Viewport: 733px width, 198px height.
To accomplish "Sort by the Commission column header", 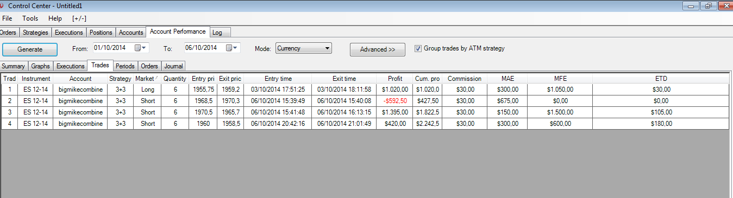I will [464, 79].
